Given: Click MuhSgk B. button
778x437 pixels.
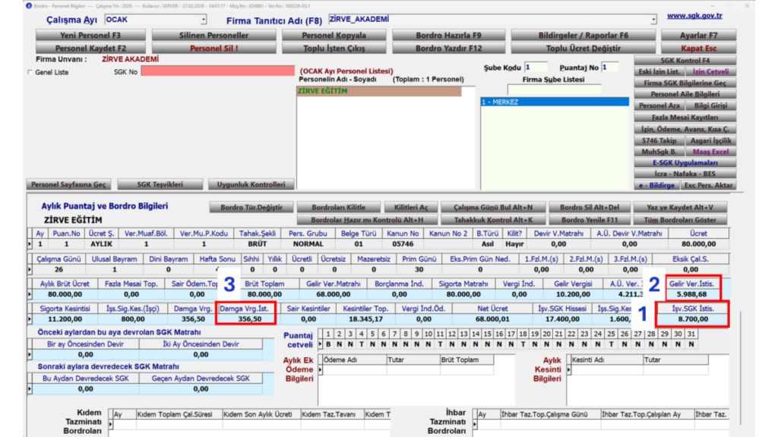Looking at the screenshot, I should click(x=659, y=152).
